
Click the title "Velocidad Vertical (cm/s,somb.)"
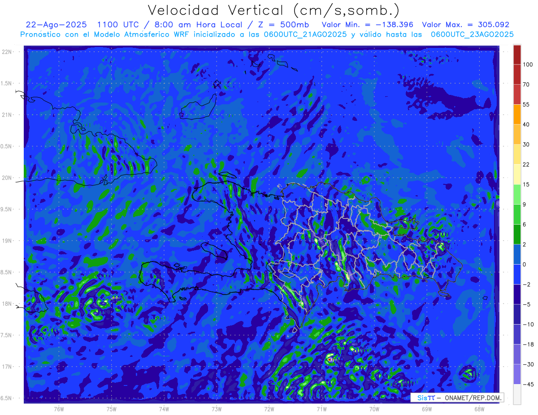273,10
